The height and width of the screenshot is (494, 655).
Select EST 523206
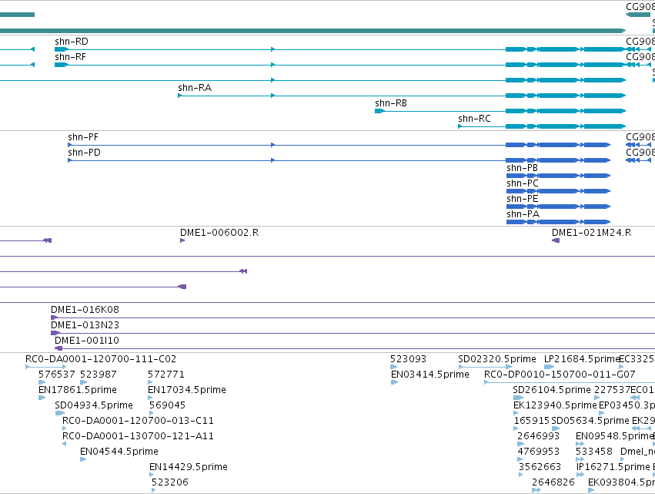coord(169,482)
